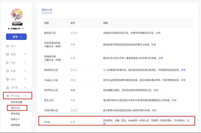
Task: Click 申请 for Vlog达人认证
Action: (73, 80)
